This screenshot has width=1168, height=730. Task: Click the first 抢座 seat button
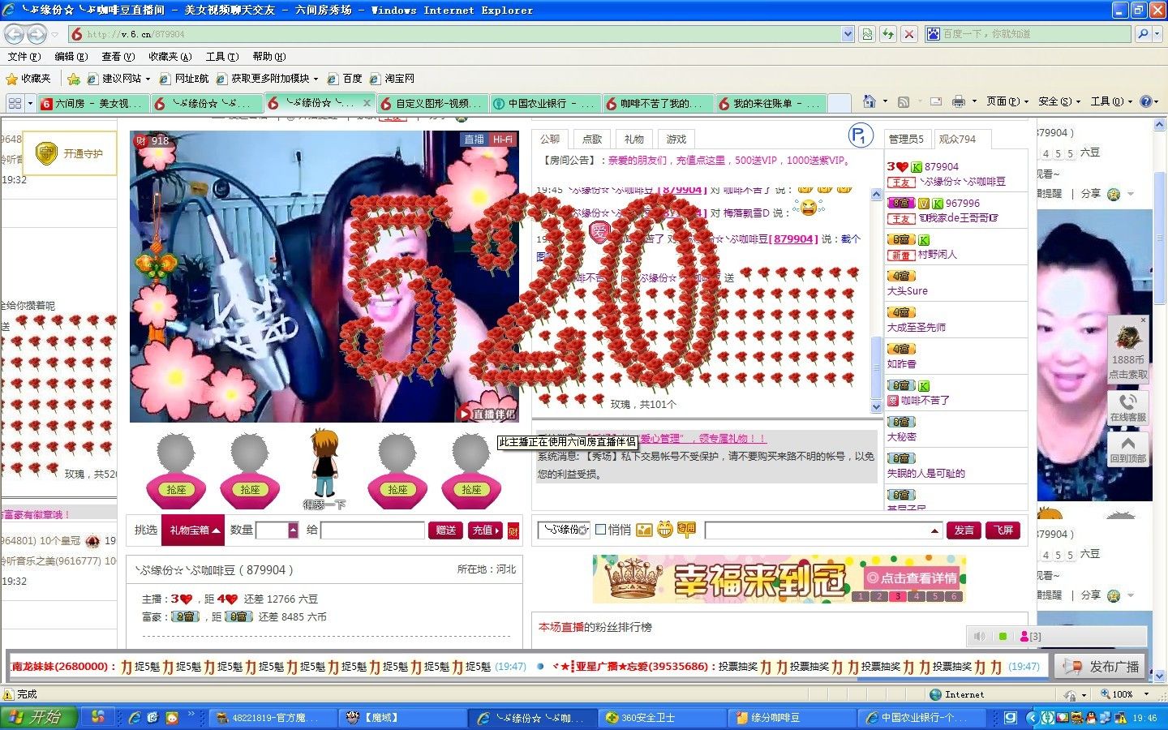(176, 489)
